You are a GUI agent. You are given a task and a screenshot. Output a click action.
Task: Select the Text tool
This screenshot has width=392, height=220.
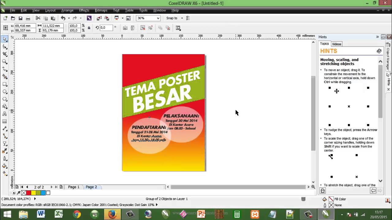point(5,114)
